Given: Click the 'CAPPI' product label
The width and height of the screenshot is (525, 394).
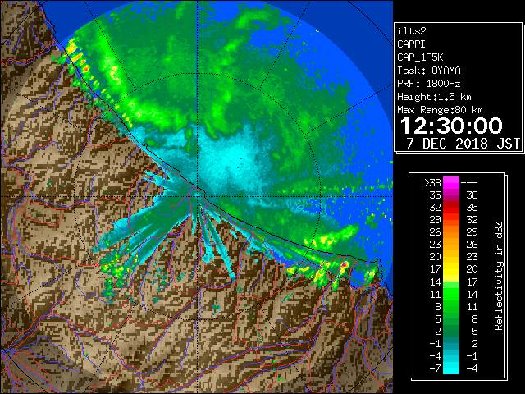Looking at the screenshot, I should point(411,44).
